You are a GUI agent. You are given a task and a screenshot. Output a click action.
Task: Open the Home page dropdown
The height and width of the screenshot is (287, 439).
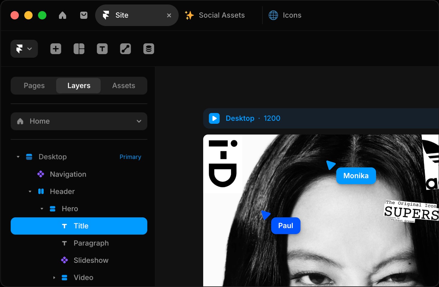coord(139,121)
